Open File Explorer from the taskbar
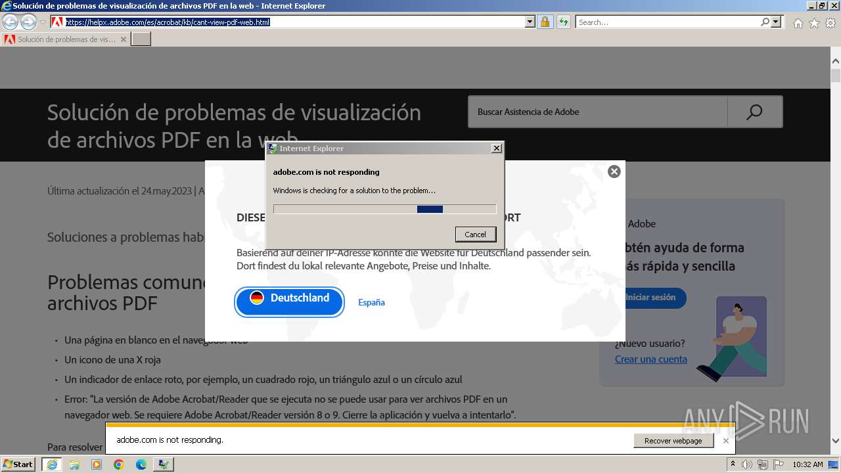This screenshot has width=841, height=473. click(x=74, y=464)
